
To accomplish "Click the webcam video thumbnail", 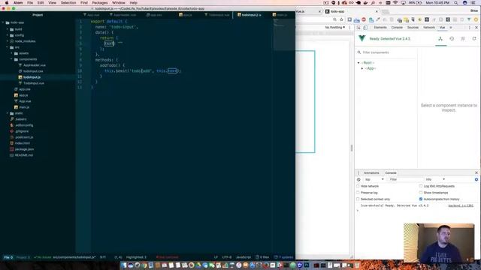I will (x=439, y=243).
